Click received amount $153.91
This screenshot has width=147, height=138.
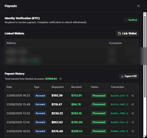(76, 96)
